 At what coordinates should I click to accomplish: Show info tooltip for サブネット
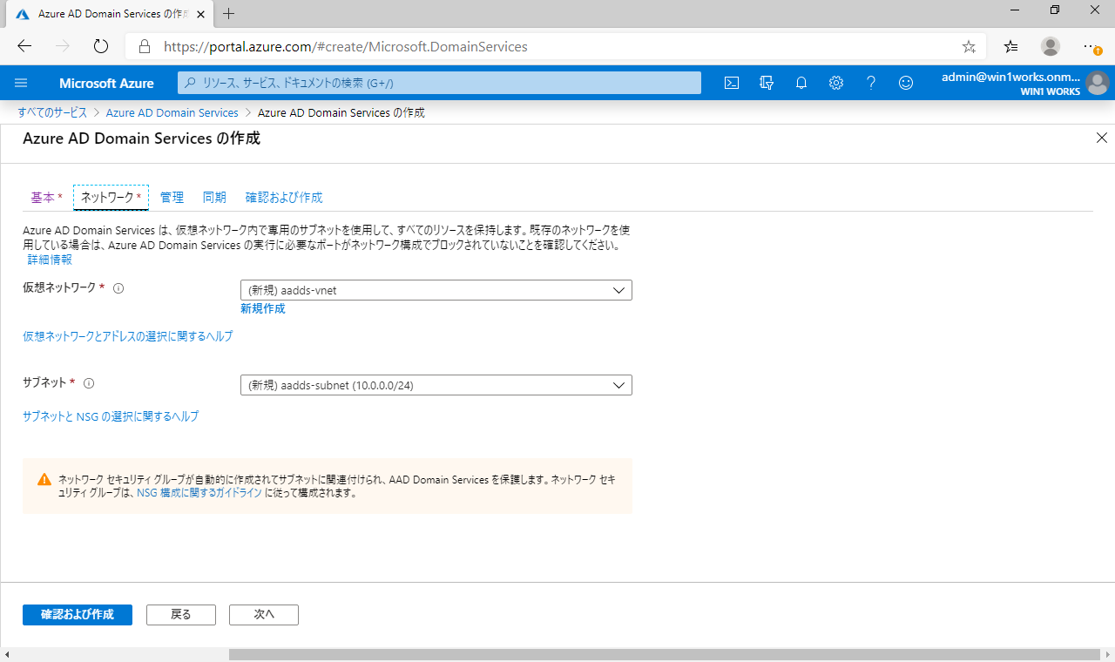click(89, 382)
